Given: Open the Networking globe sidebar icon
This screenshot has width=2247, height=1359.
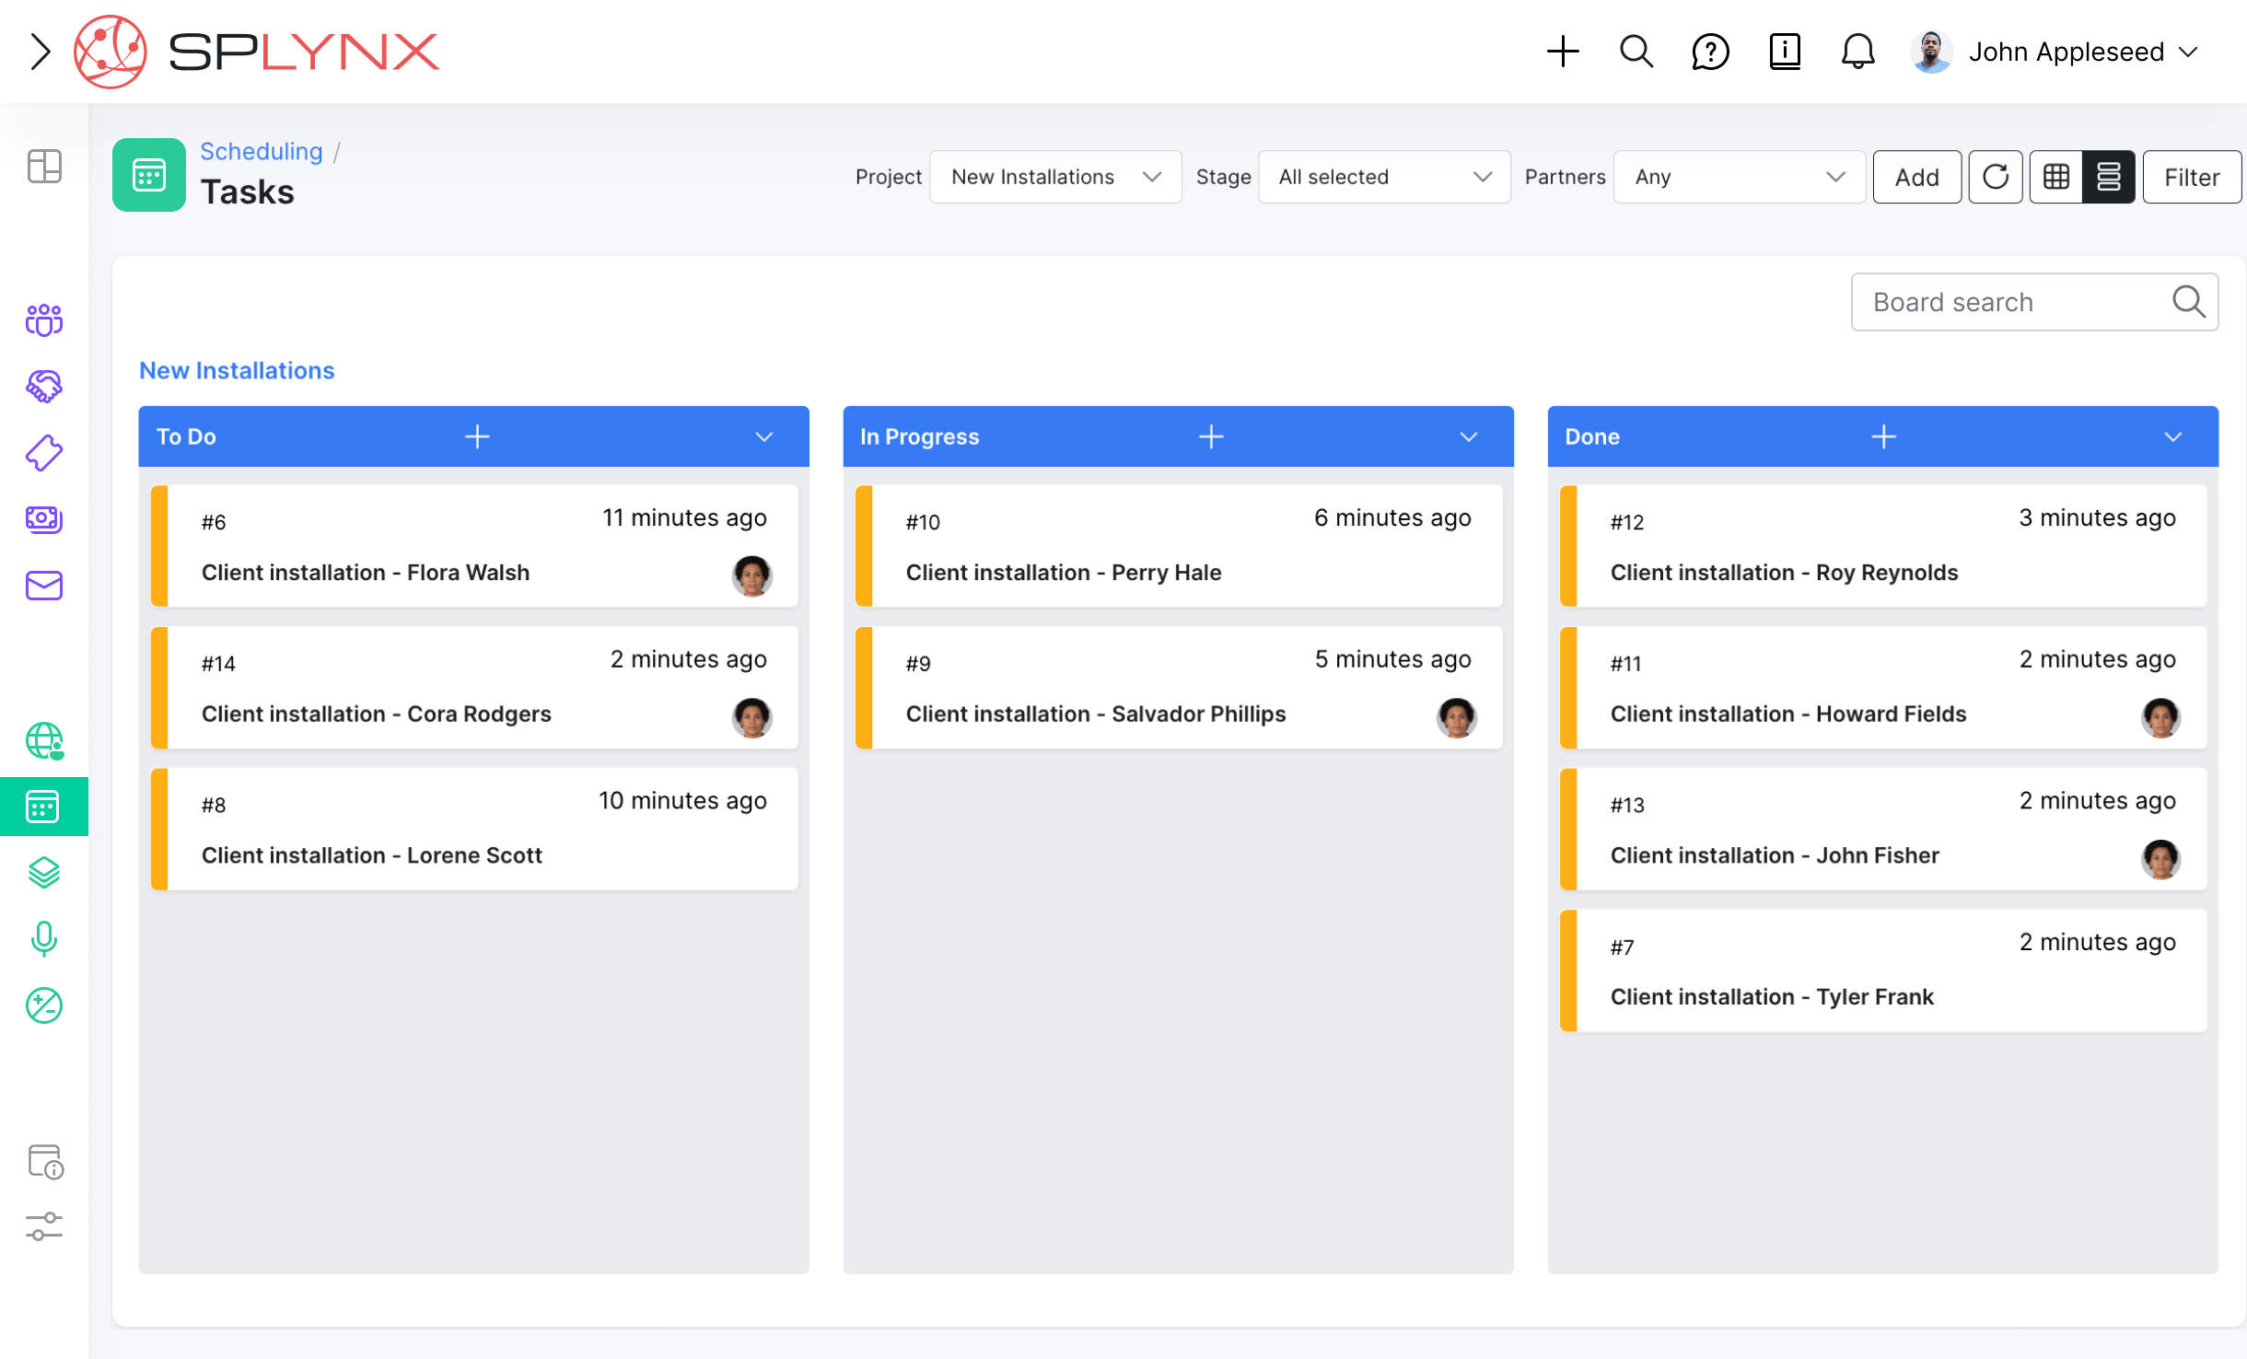Looking at the screenshot, I should (x=43, y=740).
